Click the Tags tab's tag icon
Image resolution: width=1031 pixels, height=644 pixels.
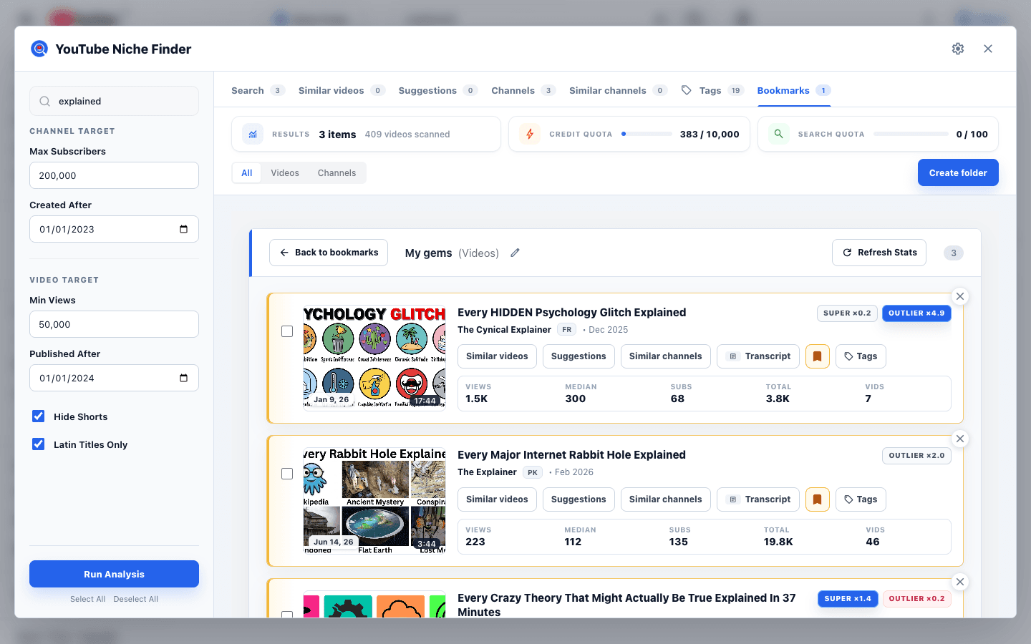point(687,90)
